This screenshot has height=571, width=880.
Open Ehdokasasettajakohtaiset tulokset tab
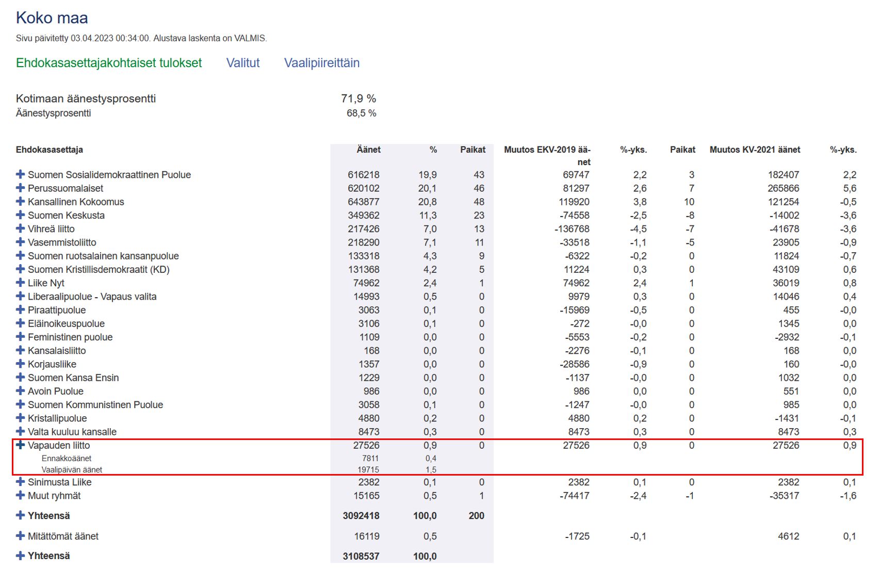click(109, 63)
